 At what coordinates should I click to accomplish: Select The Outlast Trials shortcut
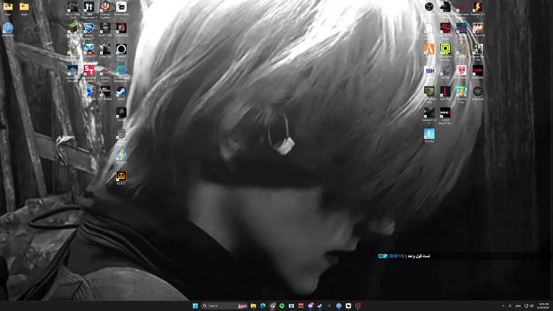click(429, 95)
